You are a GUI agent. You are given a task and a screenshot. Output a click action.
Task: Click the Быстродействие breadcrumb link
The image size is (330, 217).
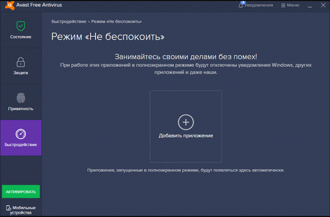pyautogui.click(x=68, y=21)
